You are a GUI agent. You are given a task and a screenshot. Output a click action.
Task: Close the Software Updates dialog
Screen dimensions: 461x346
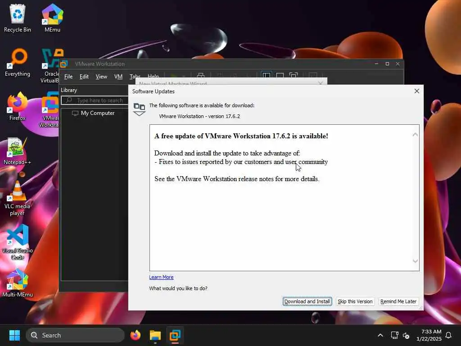pyautogui.click(x=416, y=91)
